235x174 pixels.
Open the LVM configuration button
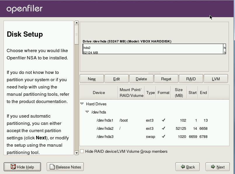tap(216, 79)
